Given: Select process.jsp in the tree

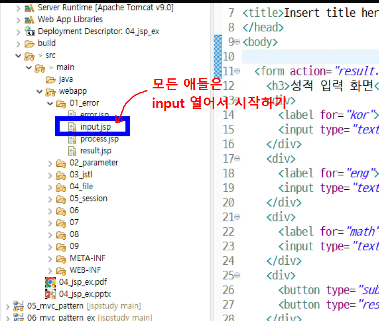Looking at the screenshot, I should (x=99, y=139).
